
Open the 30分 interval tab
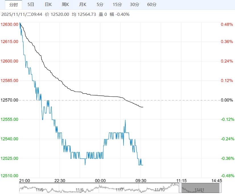pyautogui.click(x=135, y=5)
